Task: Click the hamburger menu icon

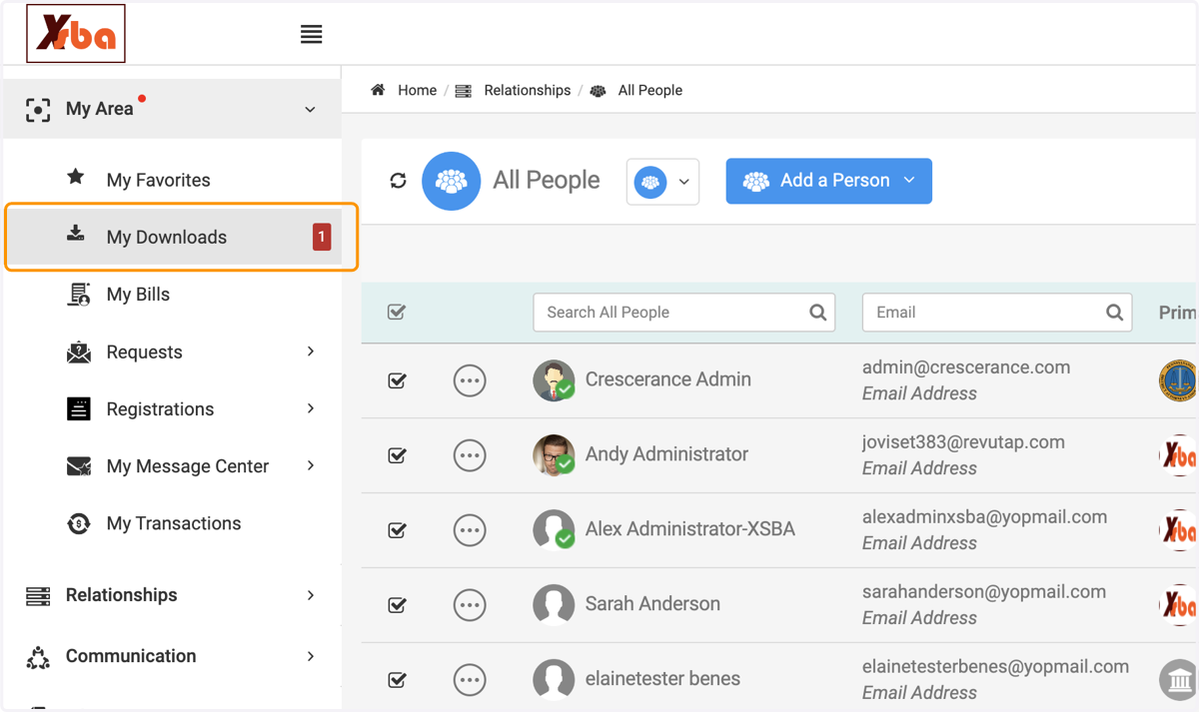Action: click(311, 34)
